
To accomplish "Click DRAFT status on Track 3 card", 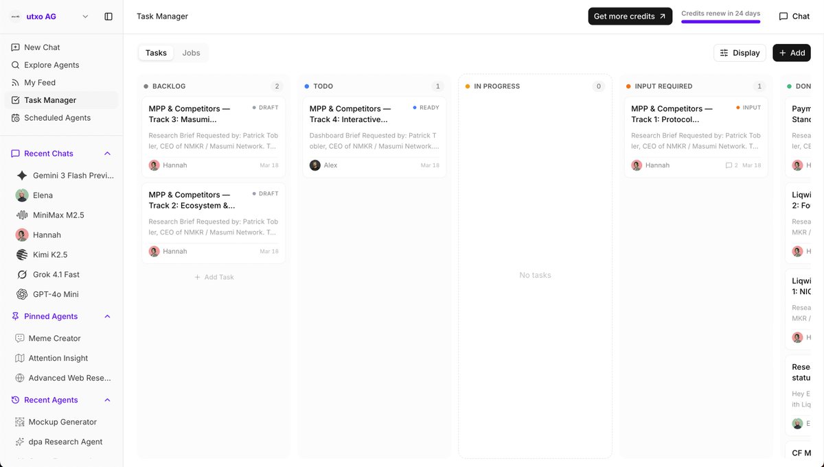I will tap(265, 108).
